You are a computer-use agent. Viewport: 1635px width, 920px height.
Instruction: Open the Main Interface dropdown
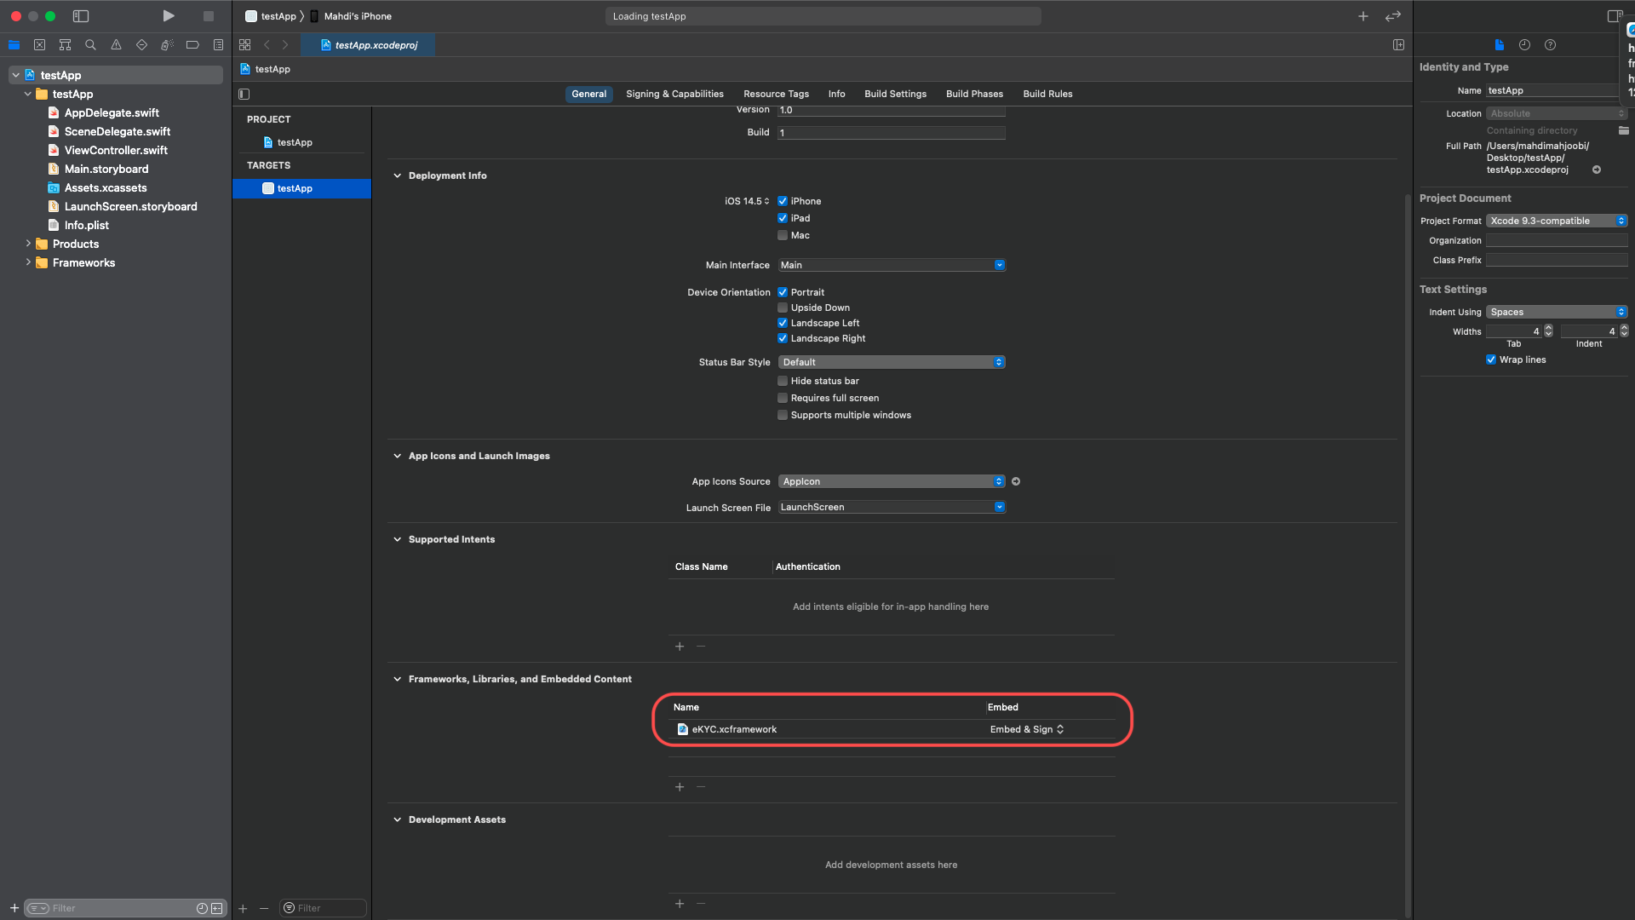point(997,264)
